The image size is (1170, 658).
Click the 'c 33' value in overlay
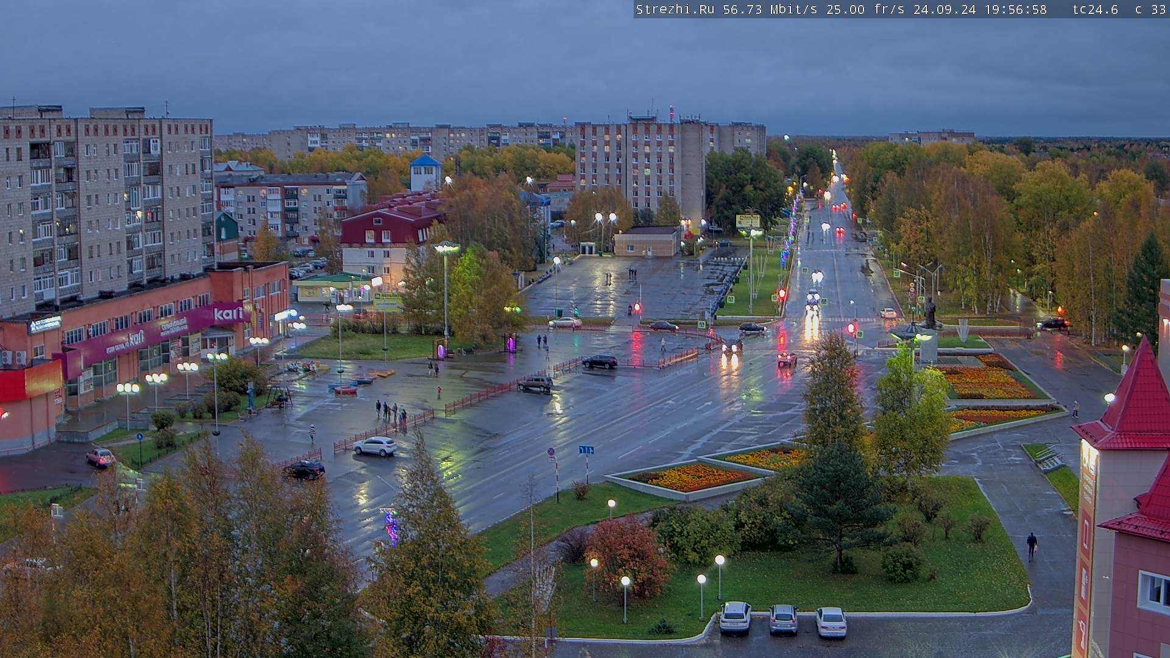[x=1150, y=10]
